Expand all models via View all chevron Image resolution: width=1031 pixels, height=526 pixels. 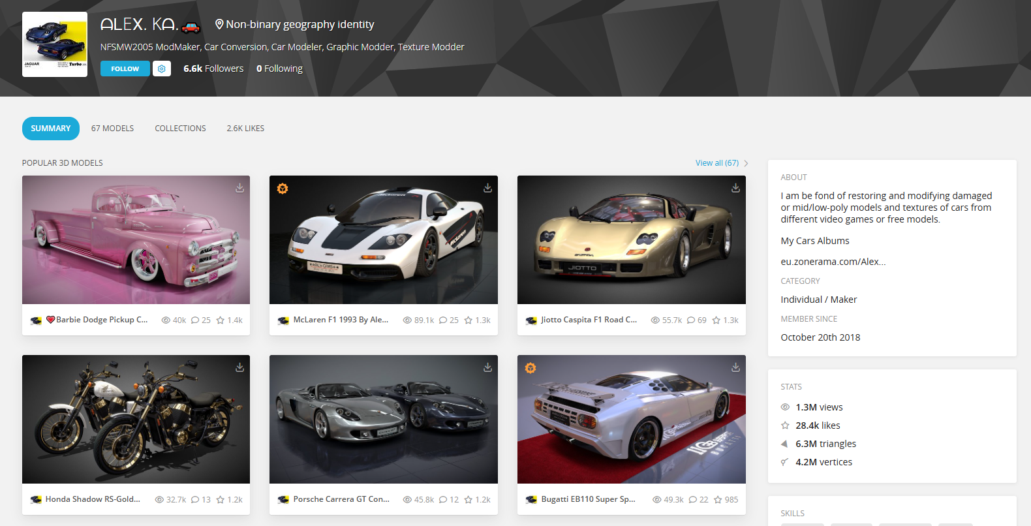[746, 163]
